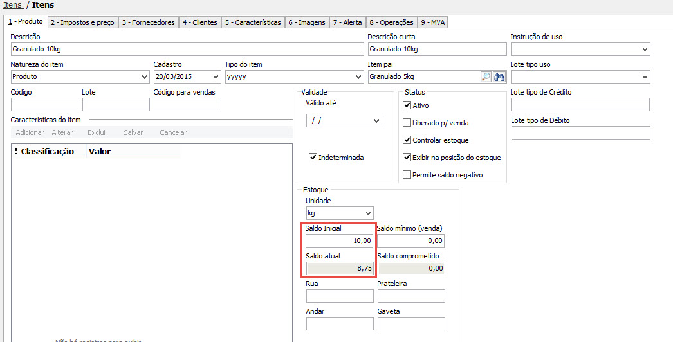Screen dimensions: 673x342
Task: Uncheck the Indeterminada validity checkbox
Action: (313, 157)
